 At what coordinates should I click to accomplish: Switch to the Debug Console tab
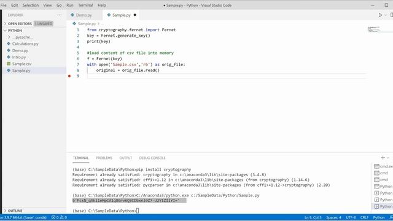(152, 158)
